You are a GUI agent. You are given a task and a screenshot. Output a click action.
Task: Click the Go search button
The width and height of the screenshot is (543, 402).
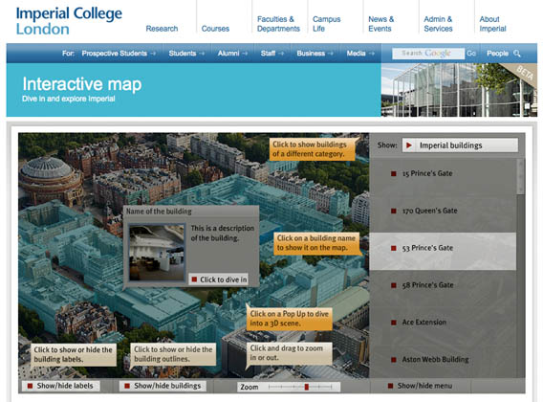pyautogui.click(x=471, y=54)
